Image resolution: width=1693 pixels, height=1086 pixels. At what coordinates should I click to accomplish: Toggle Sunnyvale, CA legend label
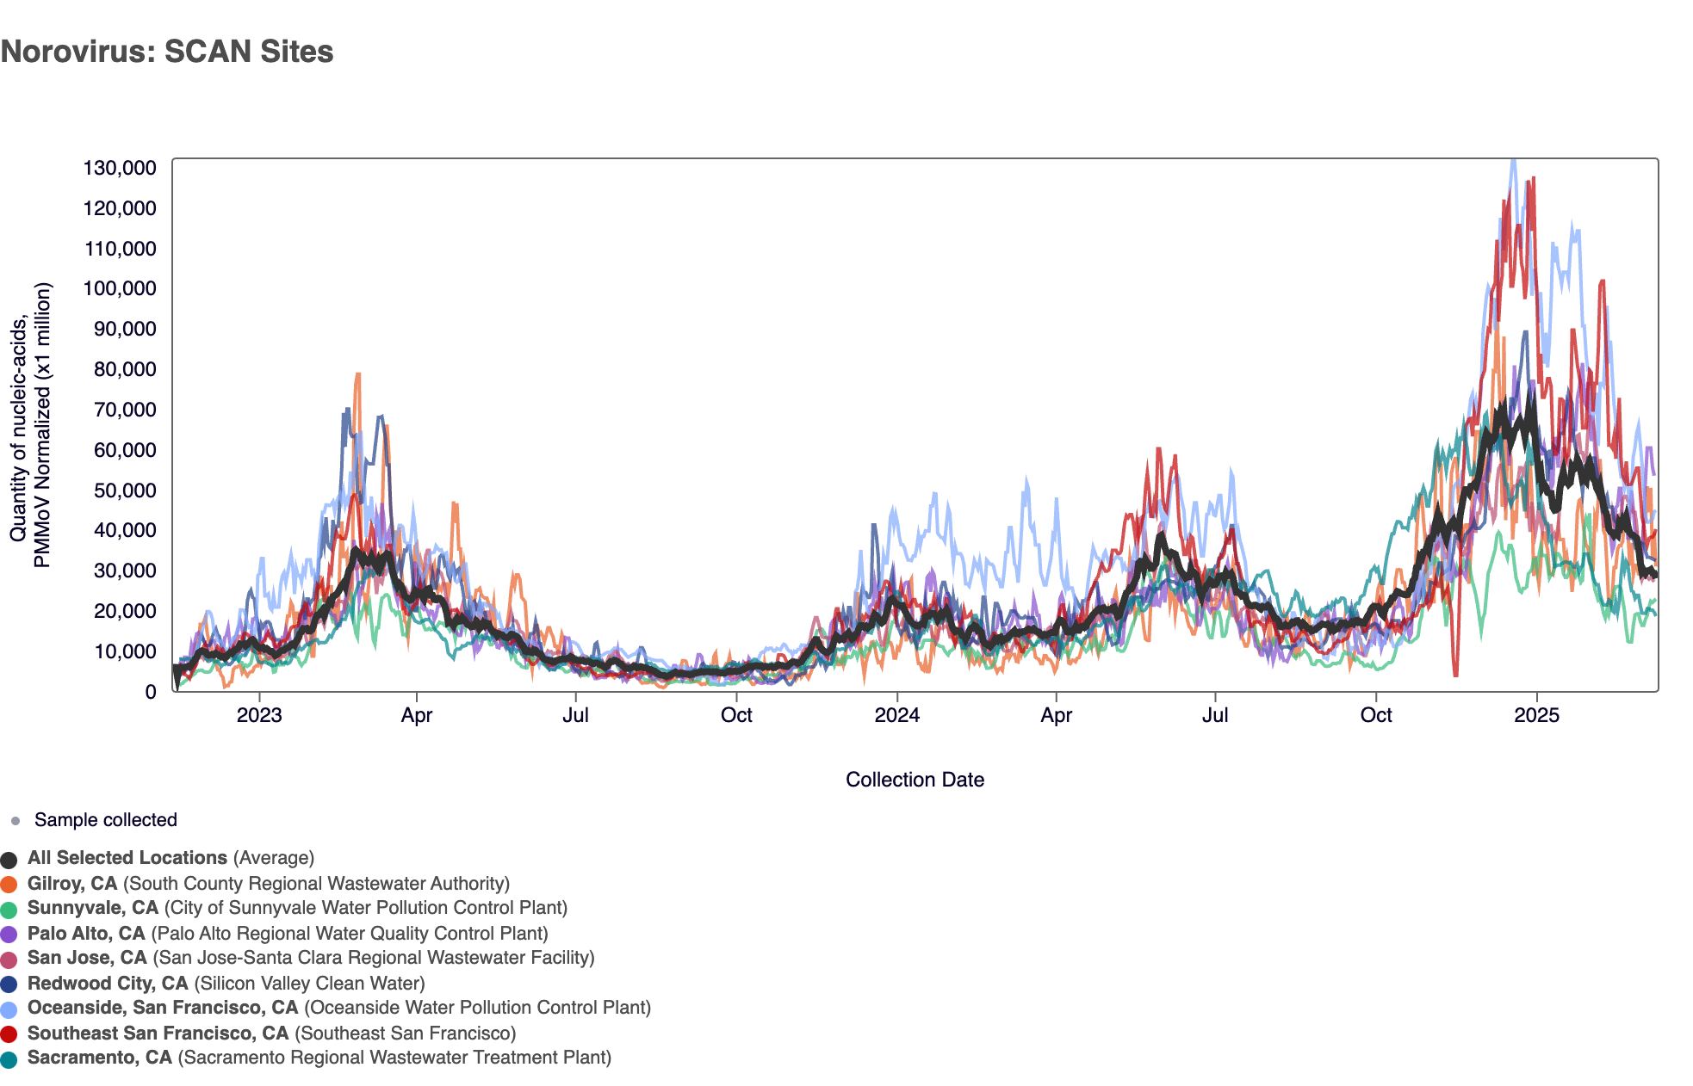[x=93, y=908]
